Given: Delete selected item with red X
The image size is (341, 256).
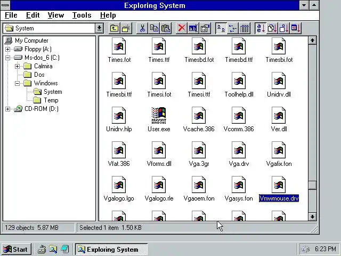Looking at the screenshot, I should point(182,28).
